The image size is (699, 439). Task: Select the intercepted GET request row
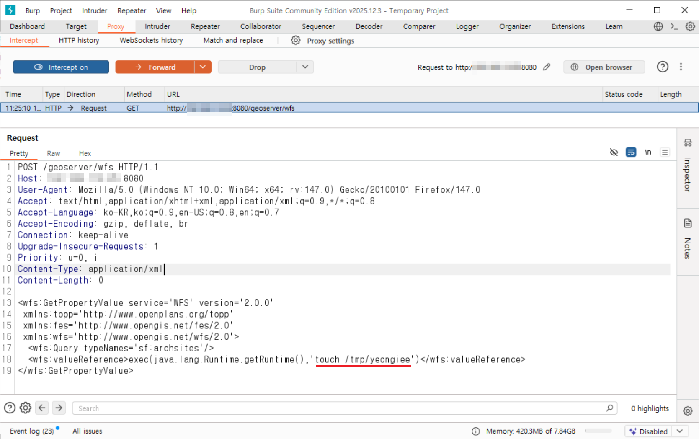click(x=349, y=108)
